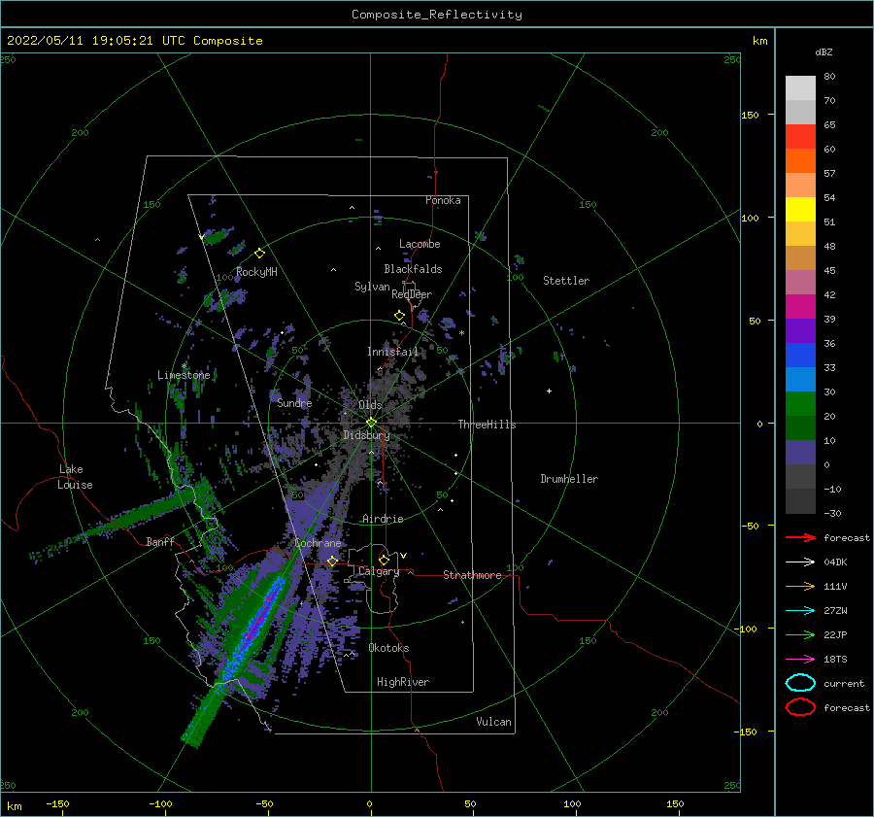The image size is (874, 817).
Task: Click the yellow diamond marker below RedDeer
Action: [400, 316]
